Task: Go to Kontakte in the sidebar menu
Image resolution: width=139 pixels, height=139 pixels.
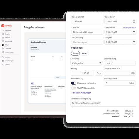Action: (x=7, y=34)
